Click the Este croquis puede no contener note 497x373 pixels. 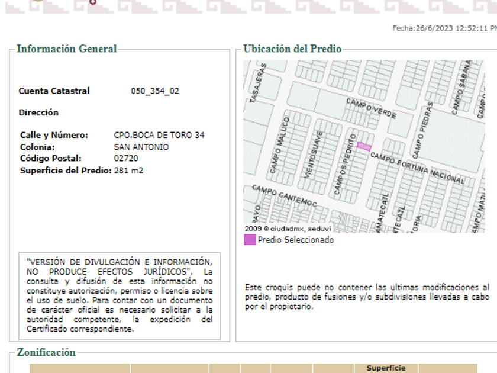(x=367, y=297)
